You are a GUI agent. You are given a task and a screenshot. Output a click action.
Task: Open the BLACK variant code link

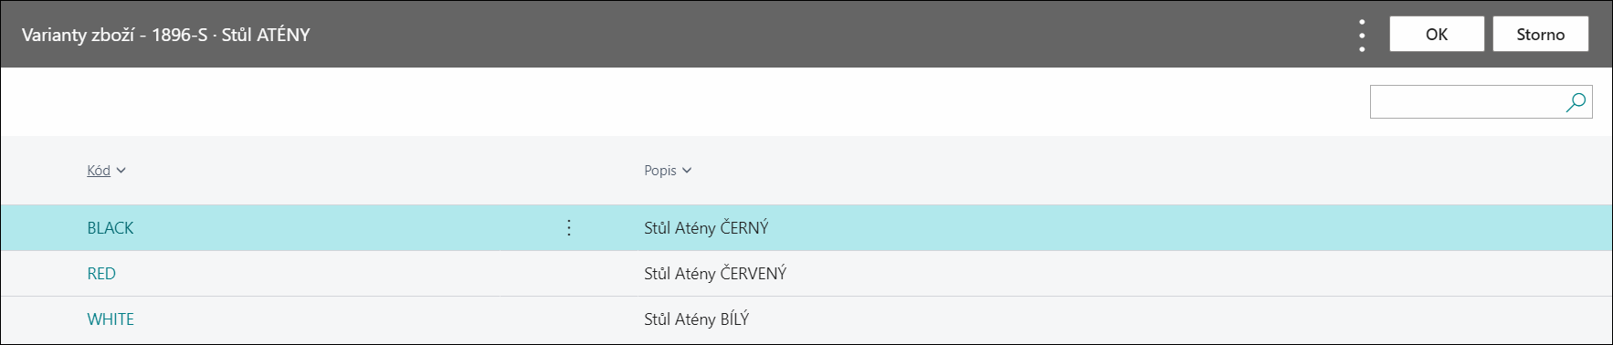click(111, 228)
